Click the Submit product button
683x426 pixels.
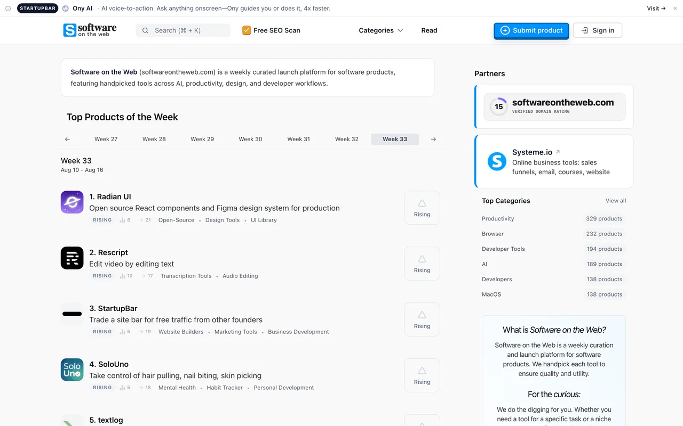531,30
